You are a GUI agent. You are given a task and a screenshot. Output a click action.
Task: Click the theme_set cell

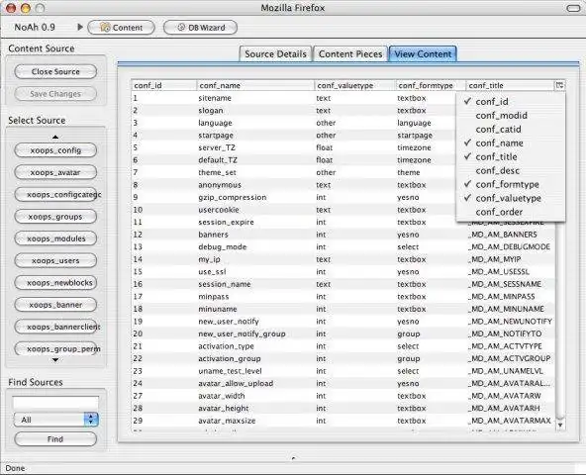pos(217,172)
